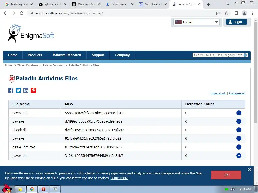Image resolution: width=258 pixels, height=193 pixels.
Task: Click the share page icon in address bar
Action: 218,13
